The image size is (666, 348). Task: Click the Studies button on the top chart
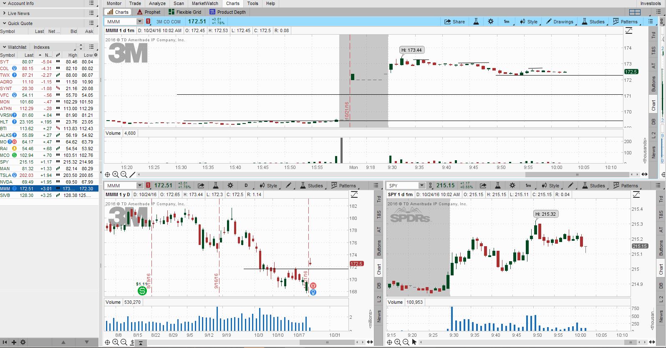593,22
